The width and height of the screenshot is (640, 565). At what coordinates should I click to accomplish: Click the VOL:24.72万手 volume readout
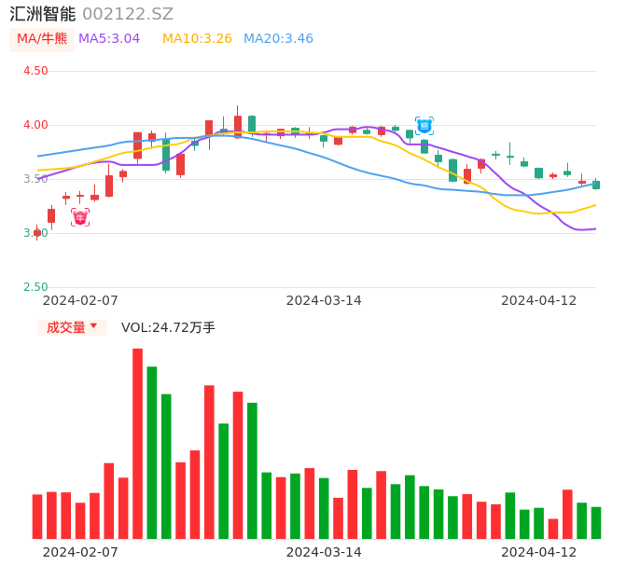[x=168, y=327]
